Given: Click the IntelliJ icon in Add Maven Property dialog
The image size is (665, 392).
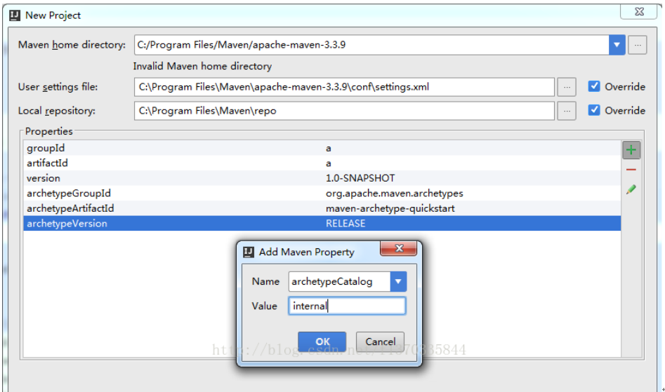Looking at the screenshot, I should coord(249,252).
